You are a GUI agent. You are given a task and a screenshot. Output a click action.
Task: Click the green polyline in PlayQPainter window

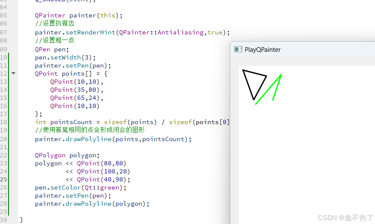click(269, 89)
